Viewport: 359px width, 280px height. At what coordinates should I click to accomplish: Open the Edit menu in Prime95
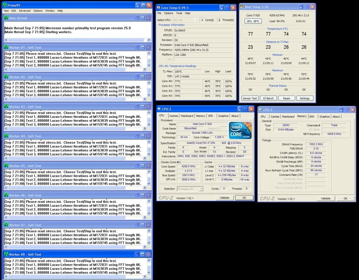click(x=14, y=11)
